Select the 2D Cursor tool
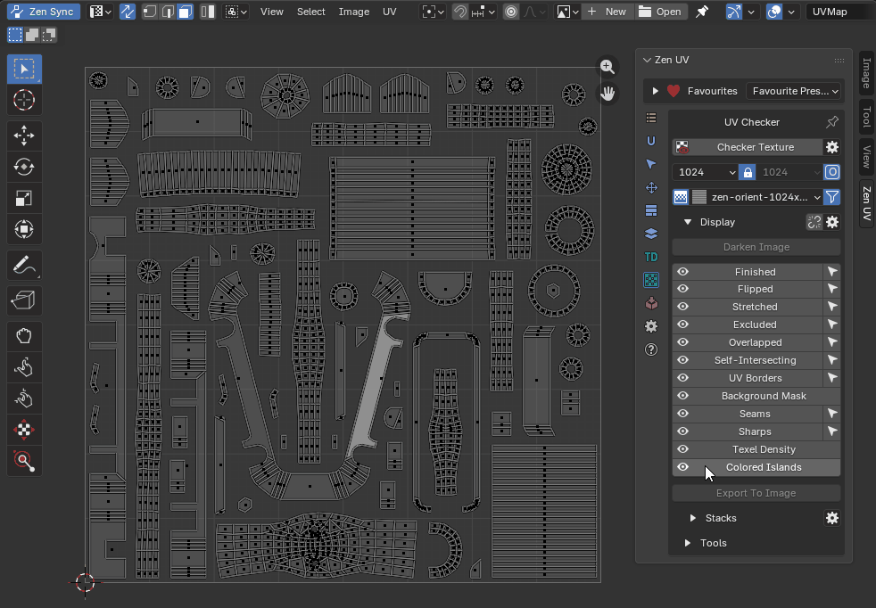 (24, 100)
